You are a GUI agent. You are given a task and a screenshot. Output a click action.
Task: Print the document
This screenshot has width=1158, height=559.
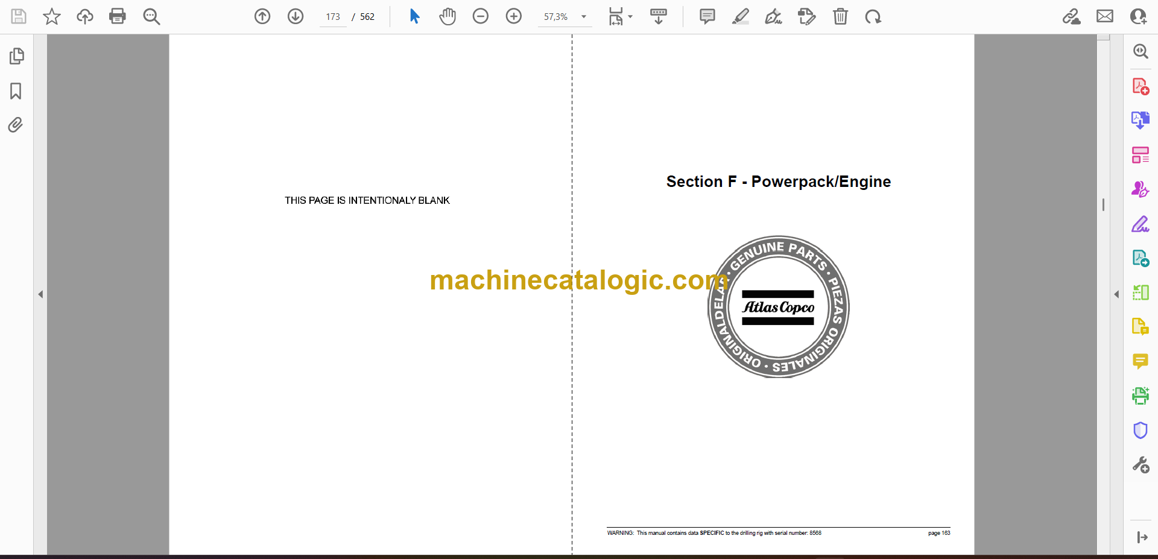[x=118, y=16]
